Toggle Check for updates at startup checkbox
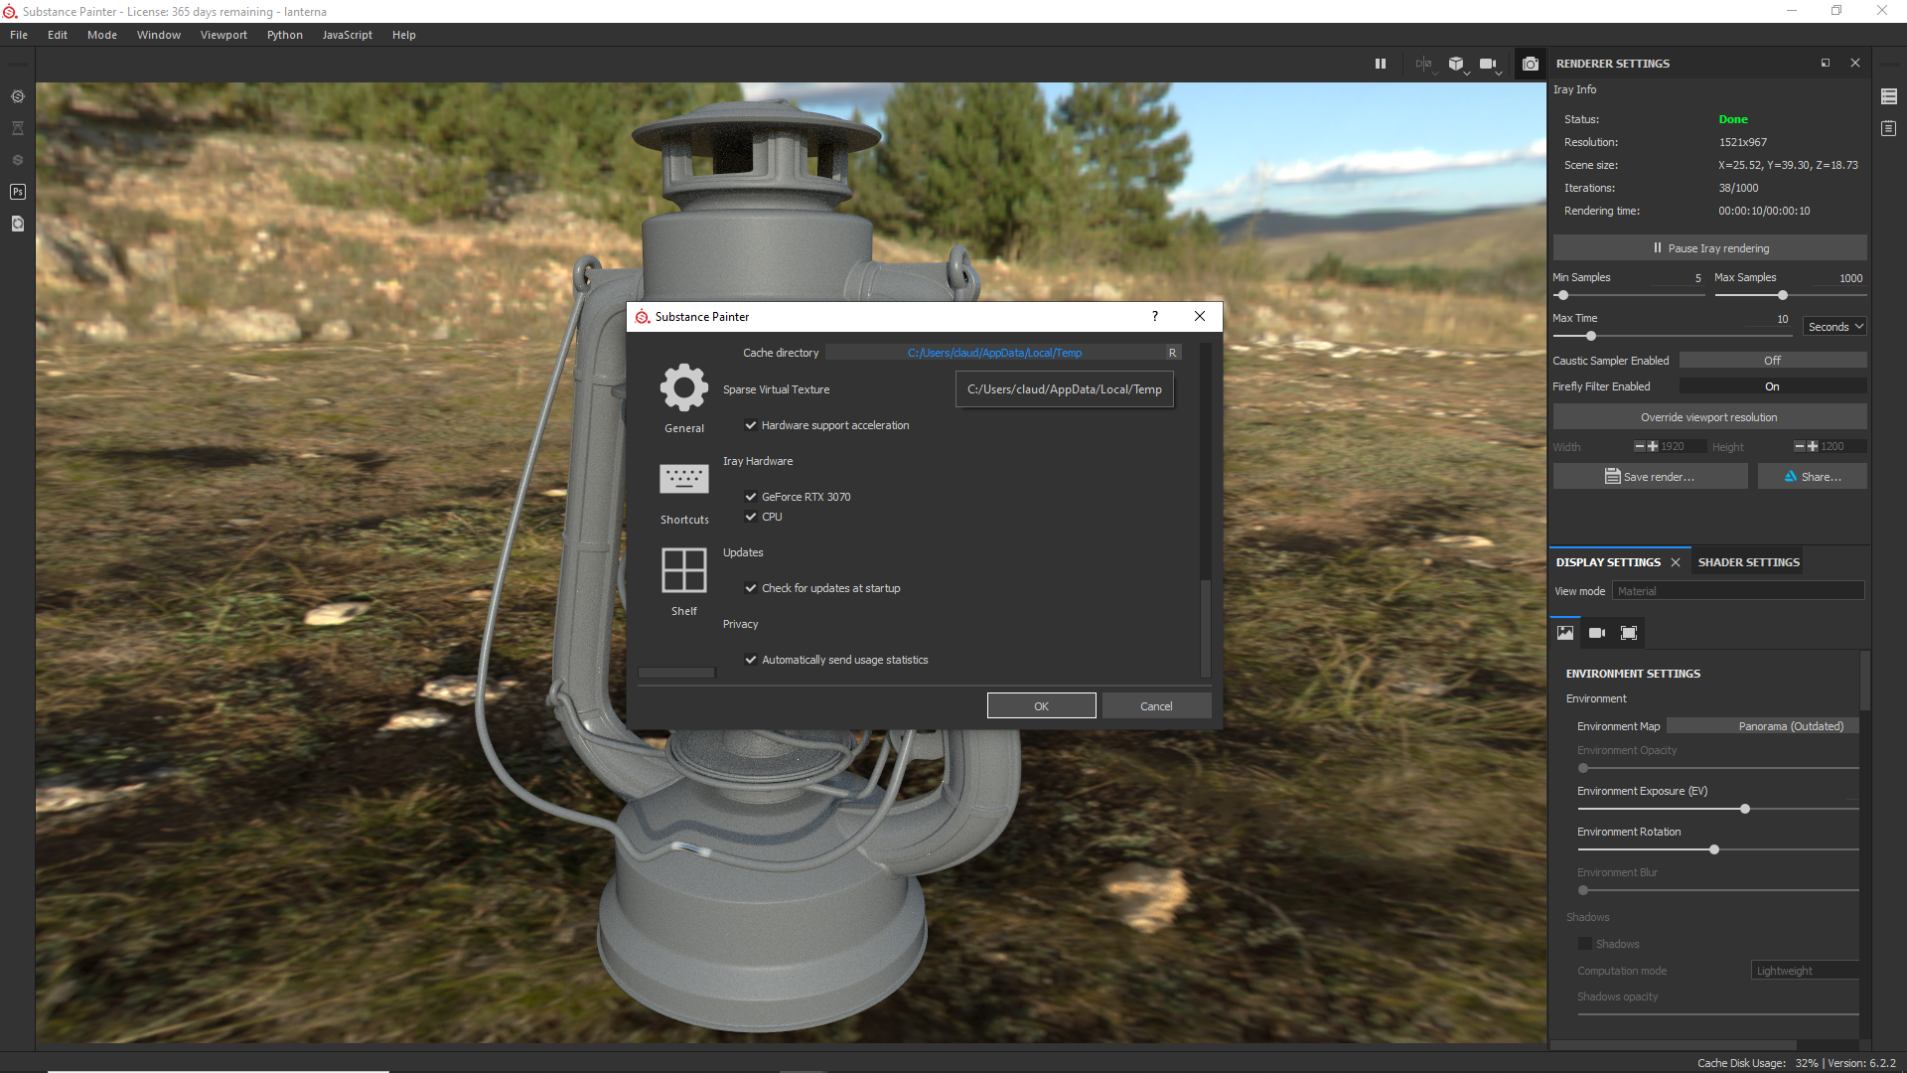 [x=751, y=587]
